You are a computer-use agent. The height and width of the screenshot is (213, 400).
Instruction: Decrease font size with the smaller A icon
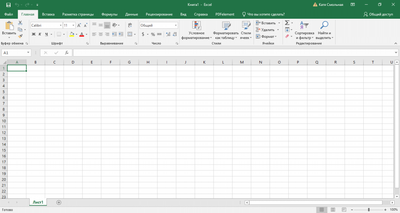86,25
